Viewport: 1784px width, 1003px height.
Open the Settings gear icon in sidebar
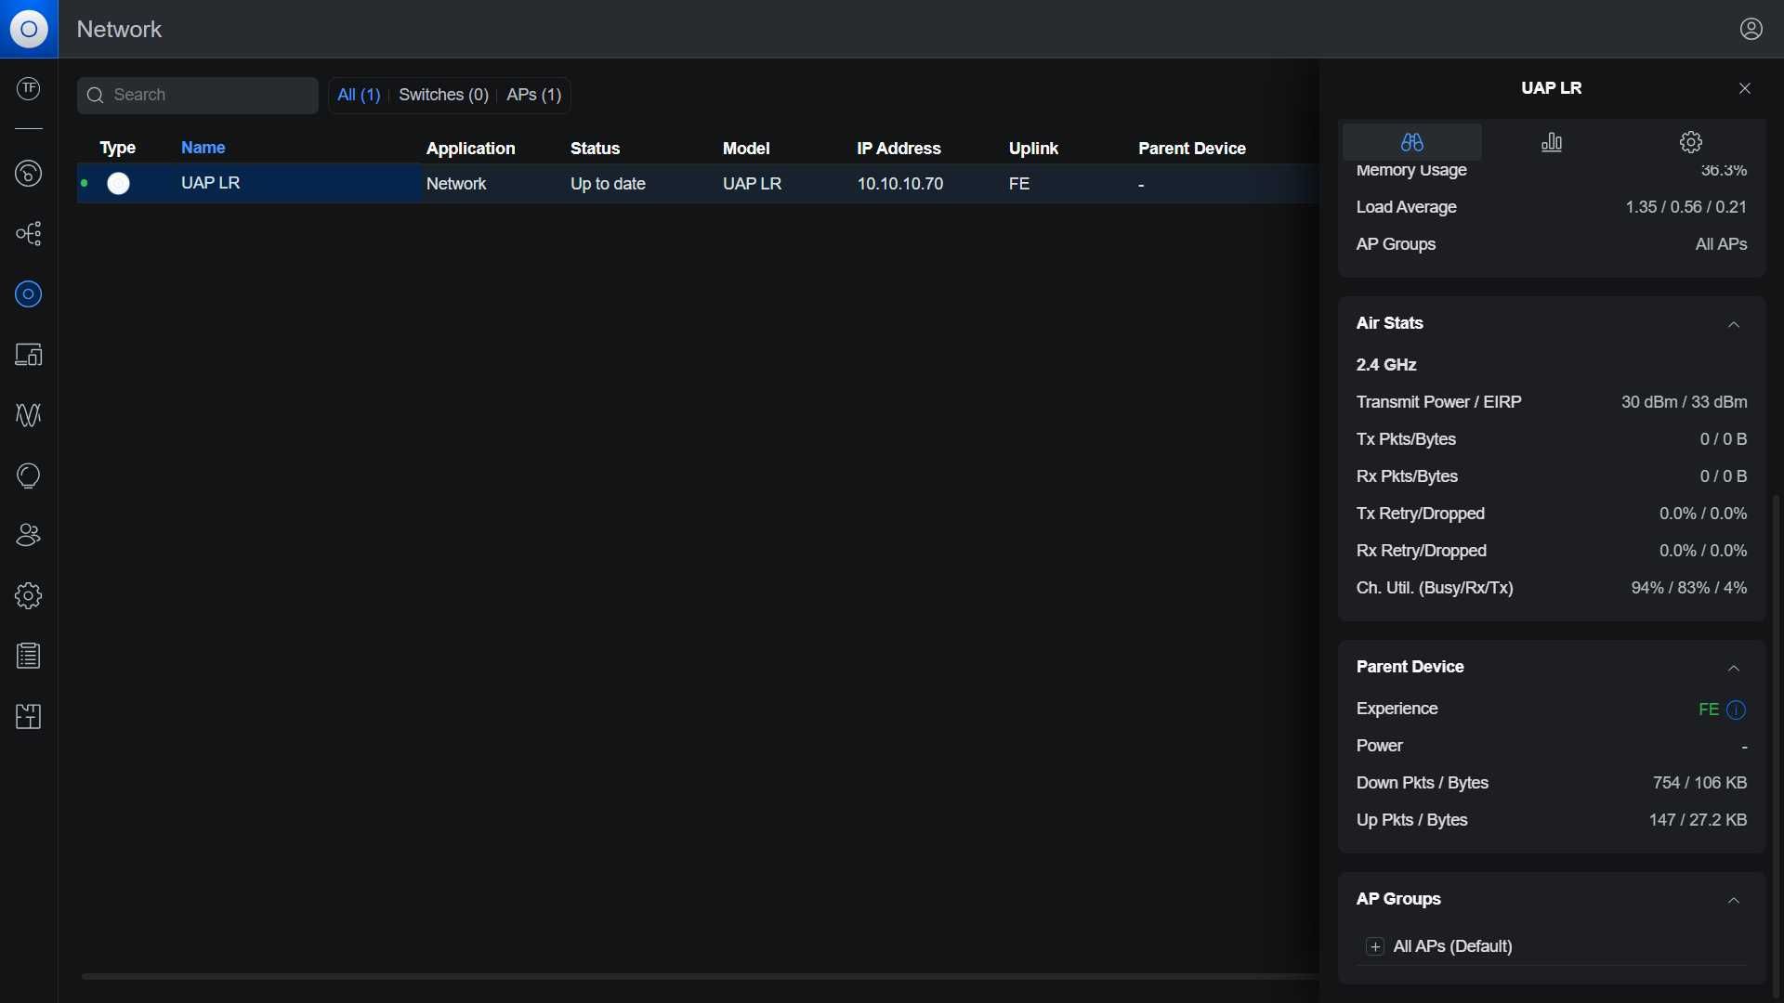tap(29, 596)
